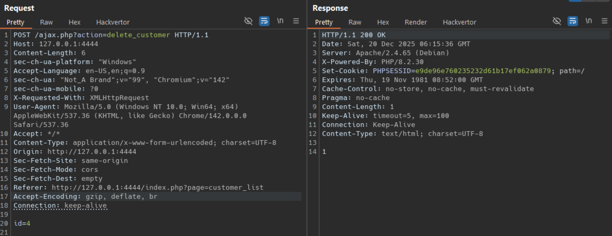This screenshot has height=236, width=612.
Task: Disable line wrap icon in Request panel
Action: 264,21
